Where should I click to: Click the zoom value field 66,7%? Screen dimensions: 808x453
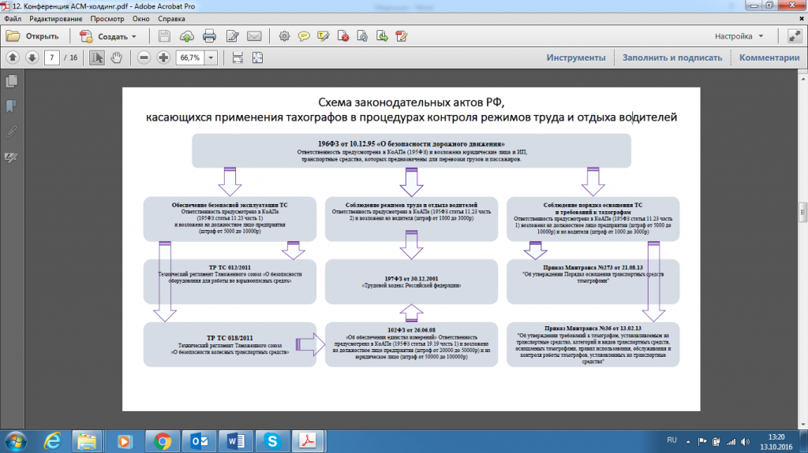tap(190, 58)
